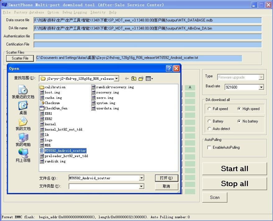Open the Identity menu
The image size is (273, 221).
pyautogui.click(x=98, y=12)
